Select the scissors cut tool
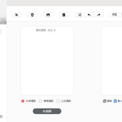Image resolution: width=122 pixels, height=122 pixels. pos(80,15)
